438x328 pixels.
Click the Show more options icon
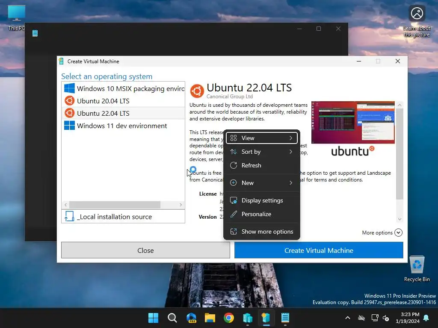[234, 232]
